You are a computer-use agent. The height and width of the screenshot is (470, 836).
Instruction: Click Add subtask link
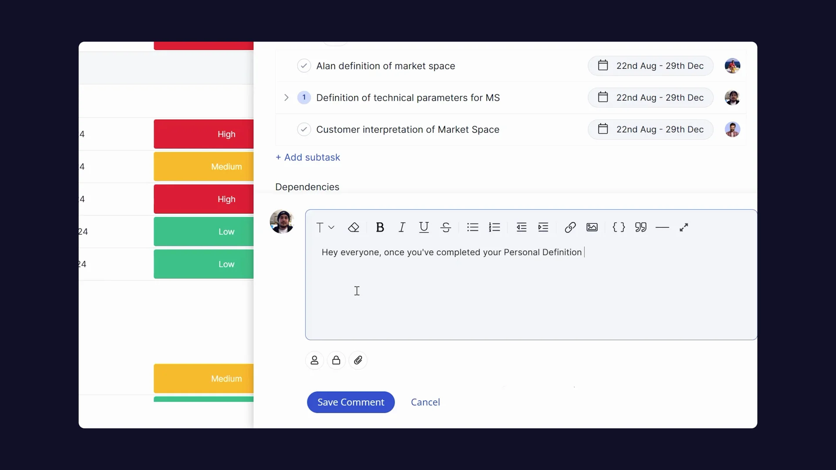[x=308, y=157]
